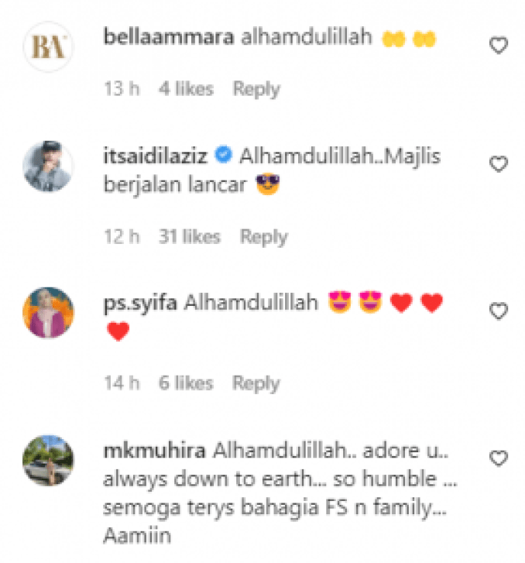Reply to bellaammara's comment
The image size is (525, 563).
pyautogui.click(x=256, y=89)
